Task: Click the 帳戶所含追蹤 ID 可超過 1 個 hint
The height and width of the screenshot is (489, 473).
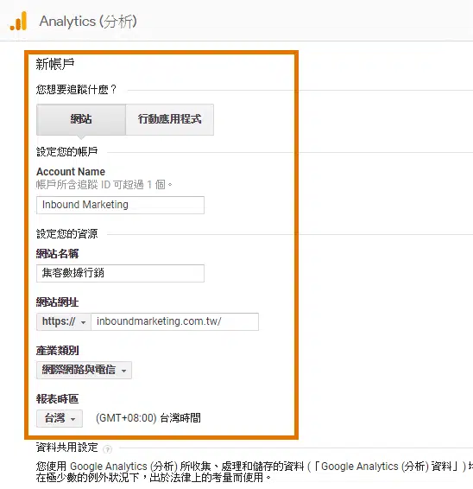Action: 104,185
